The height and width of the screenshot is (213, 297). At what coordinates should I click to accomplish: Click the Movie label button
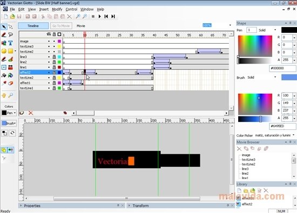coord(80,26)
